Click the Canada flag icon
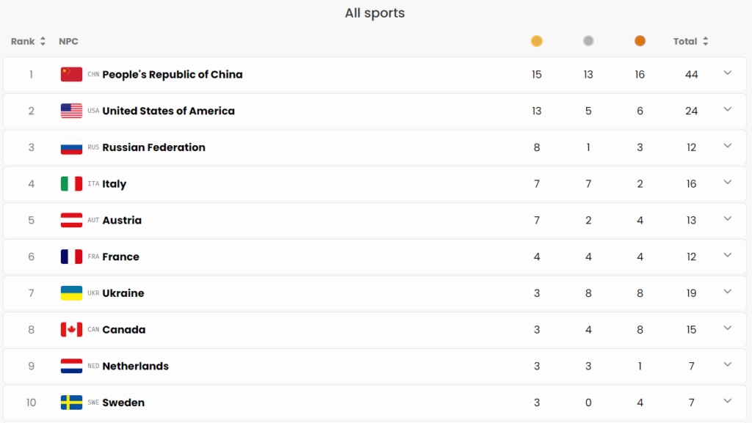Screen dimensions: 752x423 click(71, 330)
